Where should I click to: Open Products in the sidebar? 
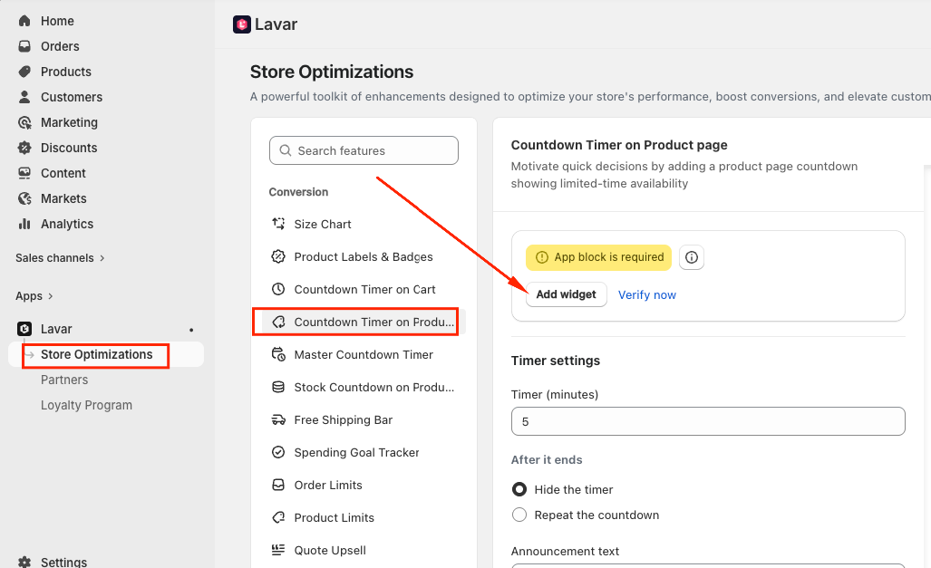tap(66, 72)
